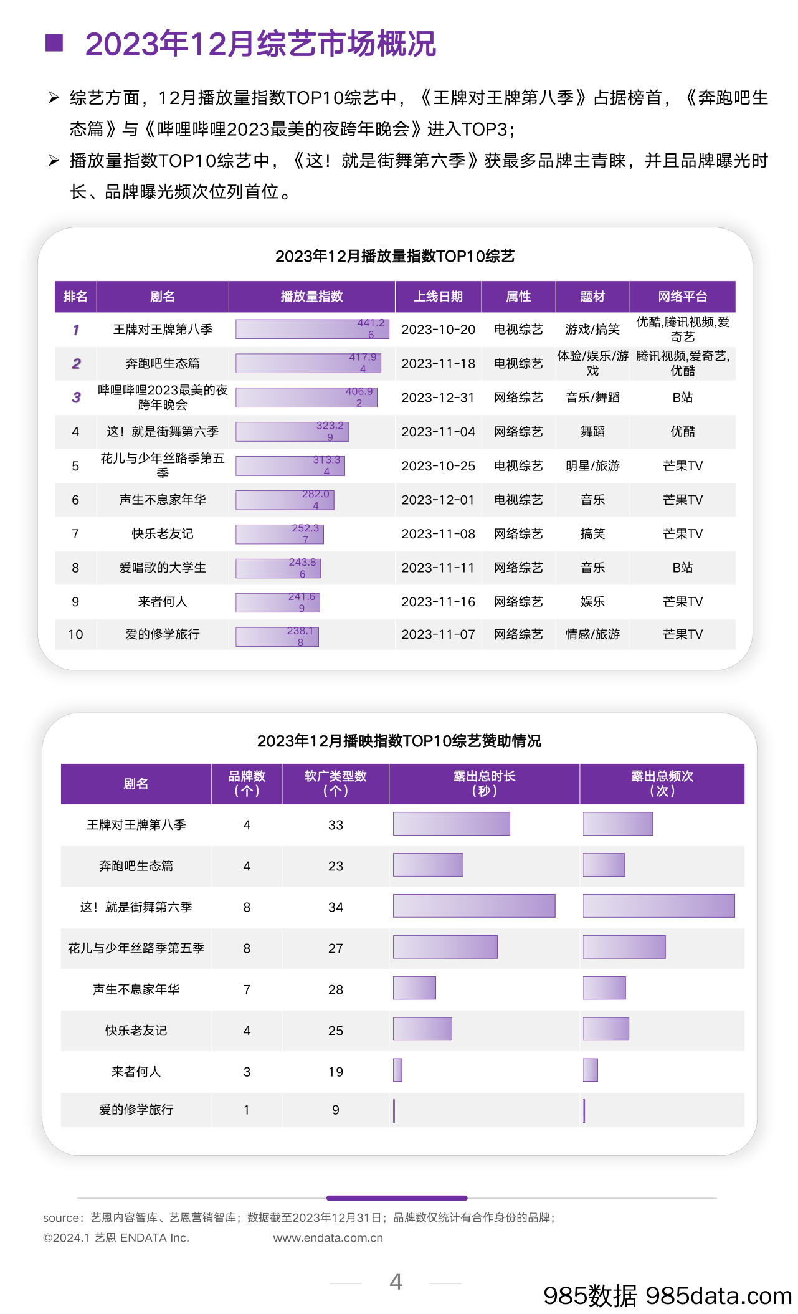Click the launch date 2023-12-01
Viewport: 798px width, 1314px height.
pos(439,500)
